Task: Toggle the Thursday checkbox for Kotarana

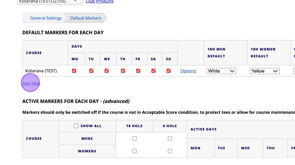Action: 123,71
